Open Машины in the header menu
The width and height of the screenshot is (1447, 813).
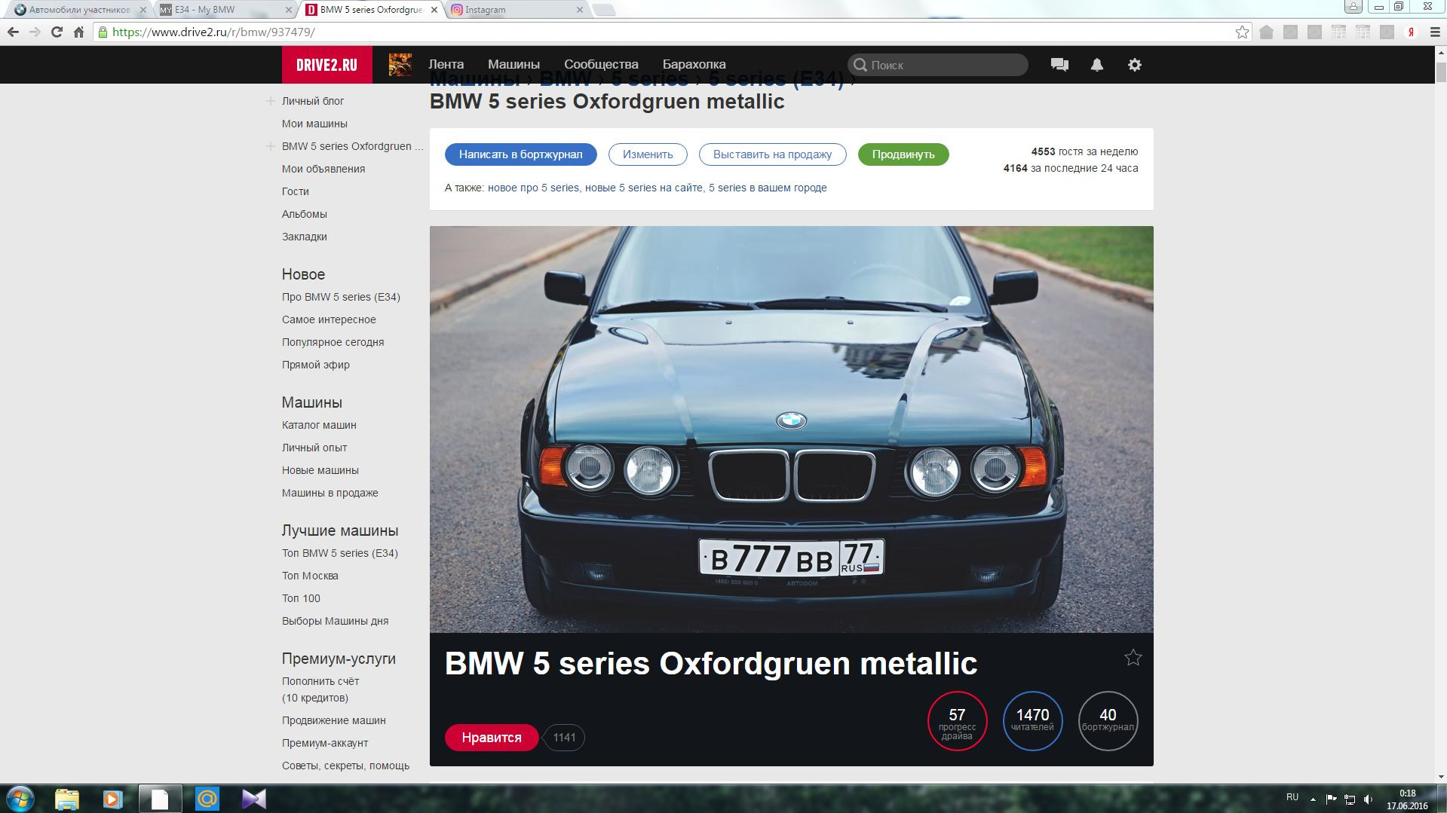coord(514,65)
